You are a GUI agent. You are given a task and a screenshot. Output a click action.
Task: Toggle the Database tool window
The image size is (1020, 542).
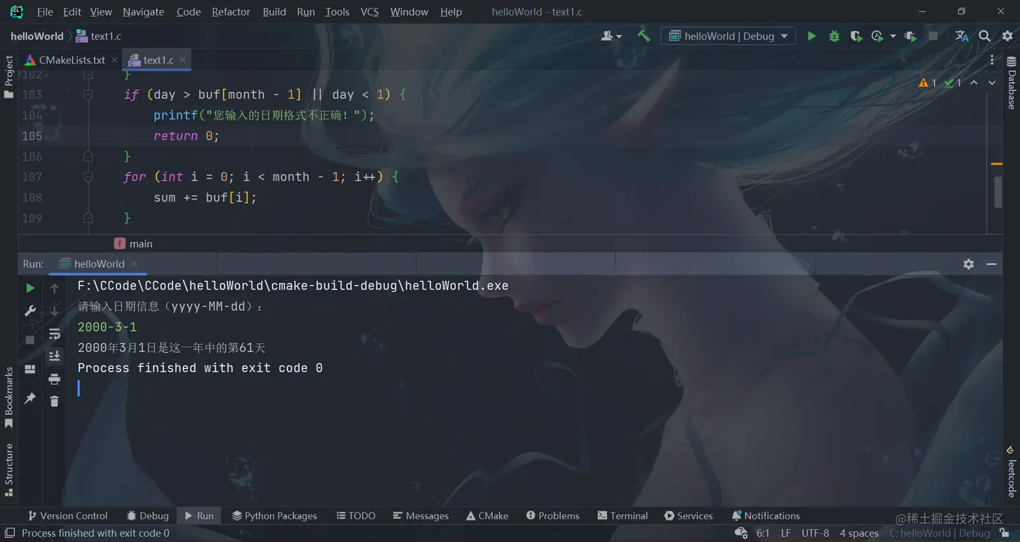(1011, 82)
